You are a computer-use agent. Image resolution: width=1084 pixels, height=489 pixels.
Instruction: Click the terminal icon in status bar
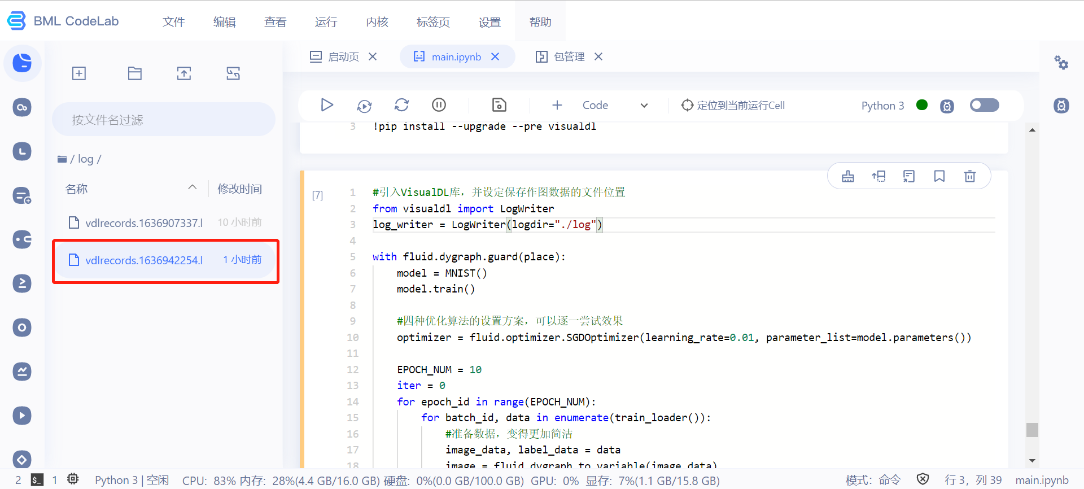(x=37, y=480)
